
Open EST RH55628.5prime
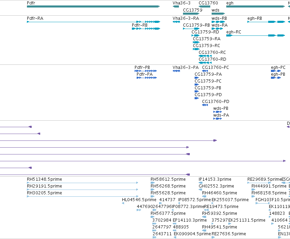[168, 193]
